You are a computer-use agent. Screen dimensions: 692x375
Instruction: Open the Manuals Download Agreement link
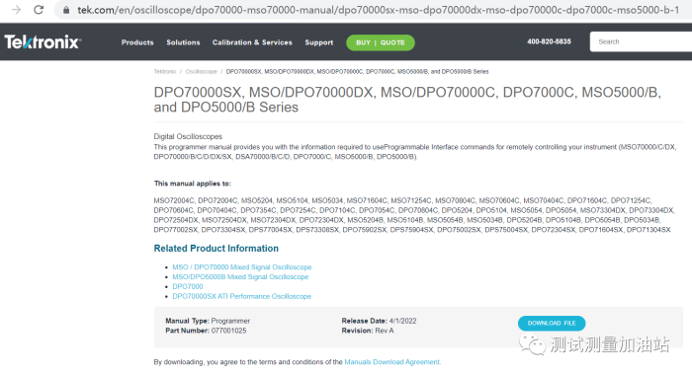392,362
